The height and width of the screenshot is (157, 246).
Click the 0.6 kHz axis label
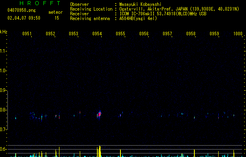point(3,149)
